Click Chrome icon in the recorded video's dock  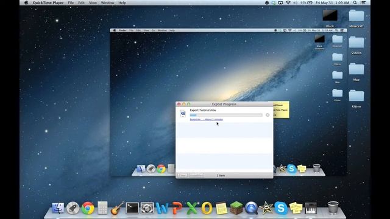(161, 169)
